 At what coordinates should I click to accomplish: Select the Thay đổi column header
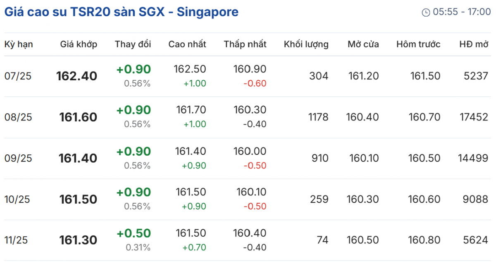pyautogui.click(x=133, y=44)
